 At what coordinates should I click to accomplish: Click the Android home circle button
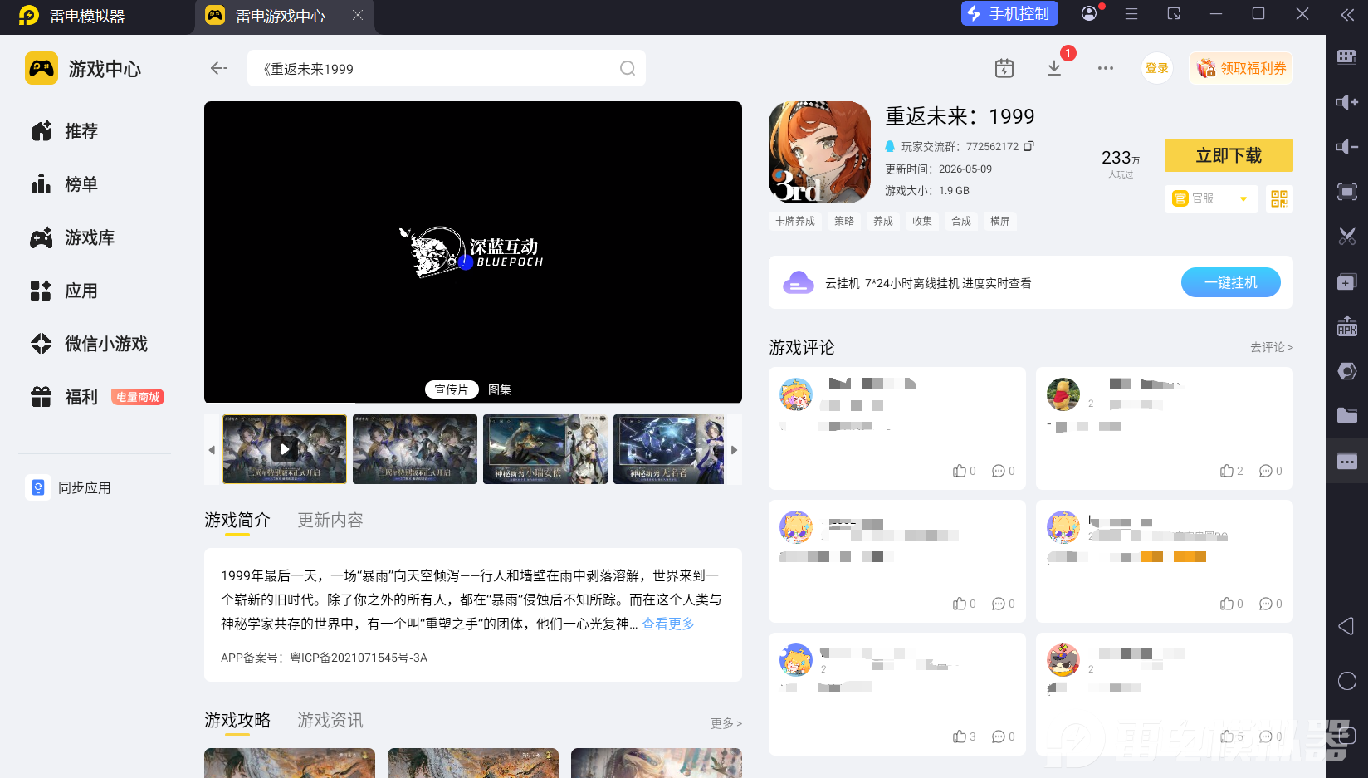(x=1347, y=681)
